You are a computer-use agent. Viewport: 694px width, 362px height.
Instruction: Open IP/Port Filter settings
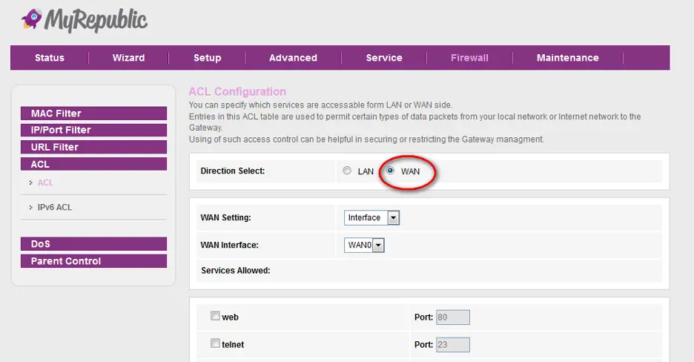[x=93, y=130]
